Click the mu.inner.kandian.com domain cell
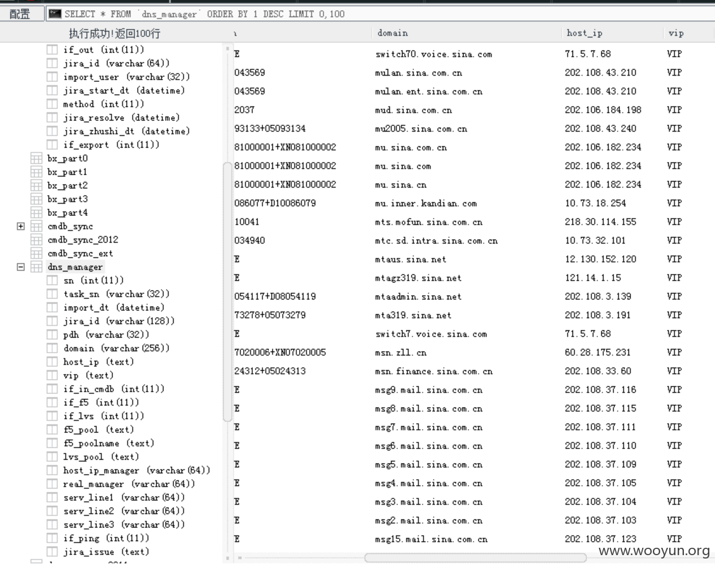 click(426, 204)
